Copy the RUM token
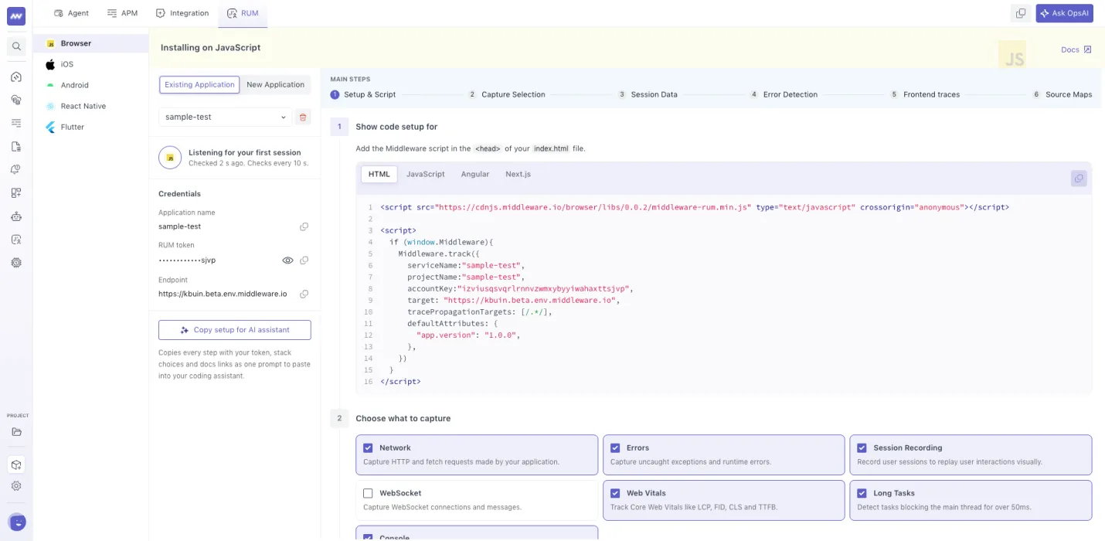 pos(304,260)
